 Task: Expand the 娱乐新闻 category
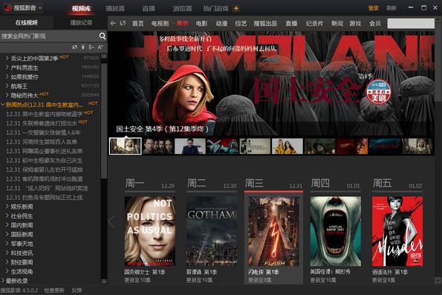[7, 207]
